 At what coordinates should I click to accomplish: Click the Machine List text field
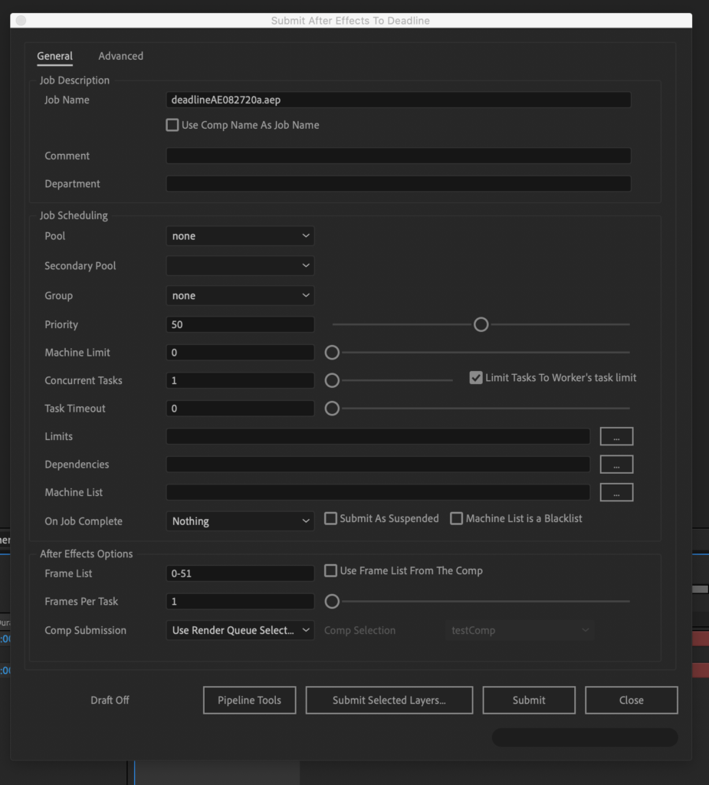pos(378,493)
